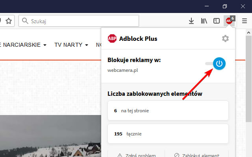The width and height of the screenshot is (252, 157).
Task: Click the Szukaj search field
Action: (x=79, y=21)
